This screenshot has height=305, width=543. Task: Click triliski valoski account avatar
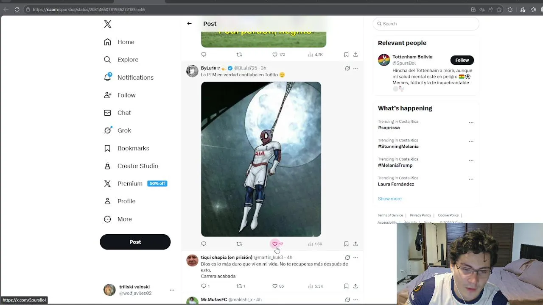(x=109, y=290)
